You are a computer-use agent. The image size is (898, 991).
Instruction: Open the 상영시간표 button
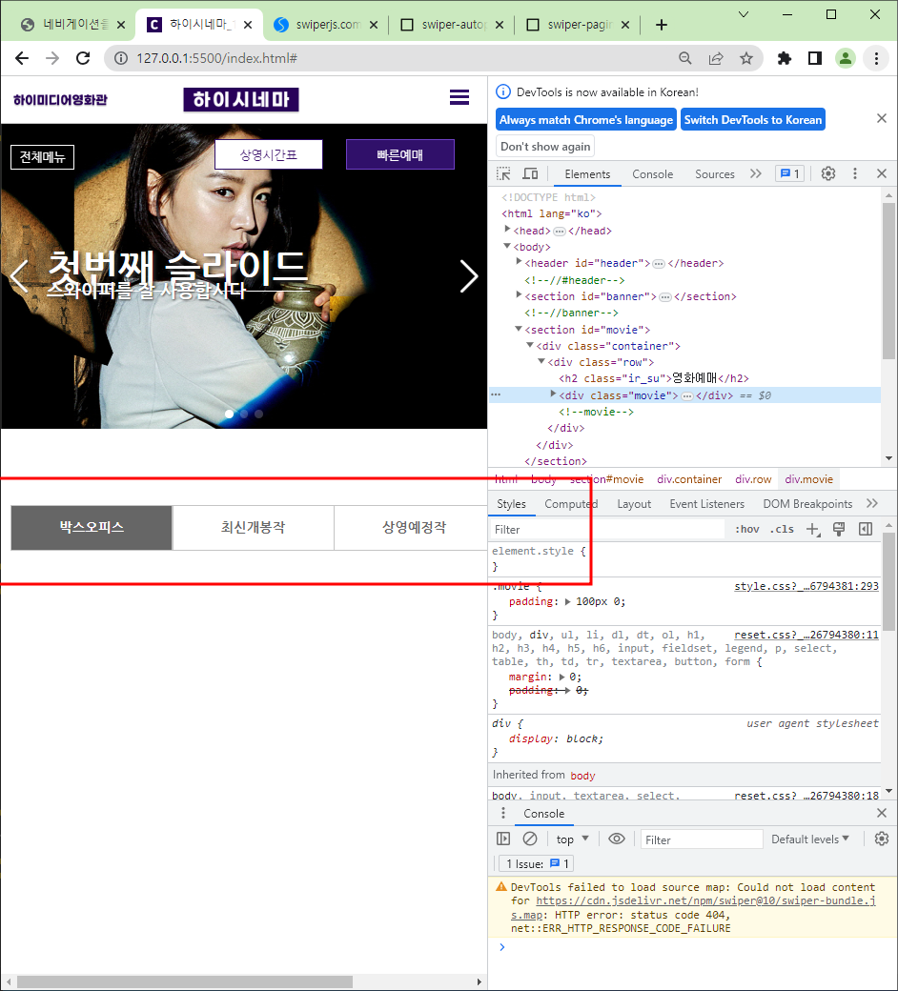[269, 154]
